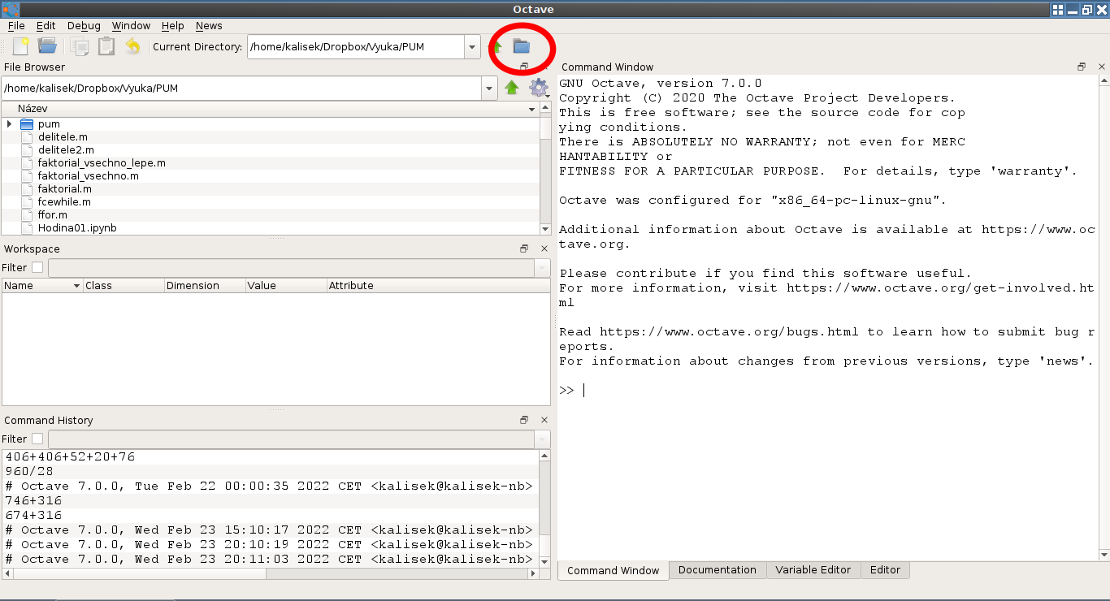Click the Undo arrow icon
Image resolution: width=1110 pixels, height=601 pixels.
tap(132, 46)
